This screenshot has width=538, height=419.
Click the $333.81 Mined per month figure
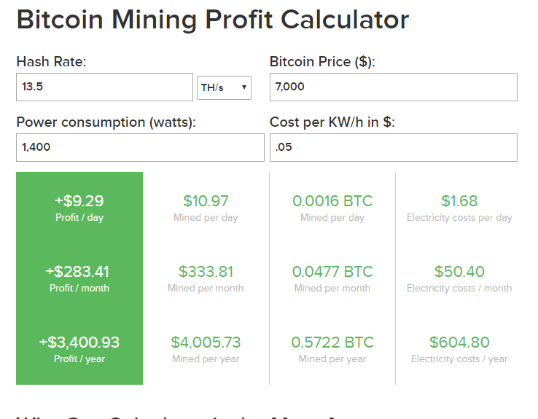[x=206, y=272]
